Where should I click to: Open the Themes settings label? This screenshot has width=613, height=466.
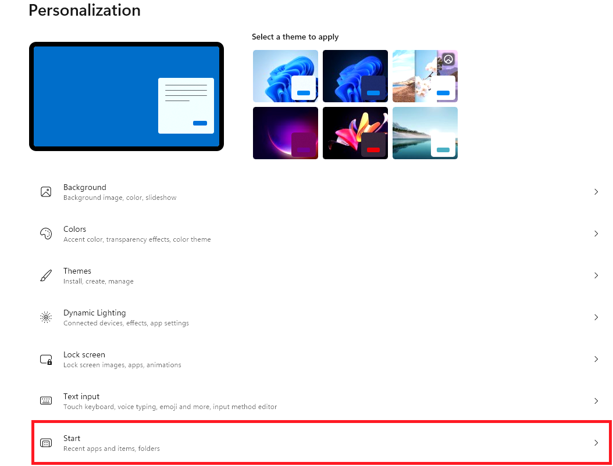coord(77,271)
